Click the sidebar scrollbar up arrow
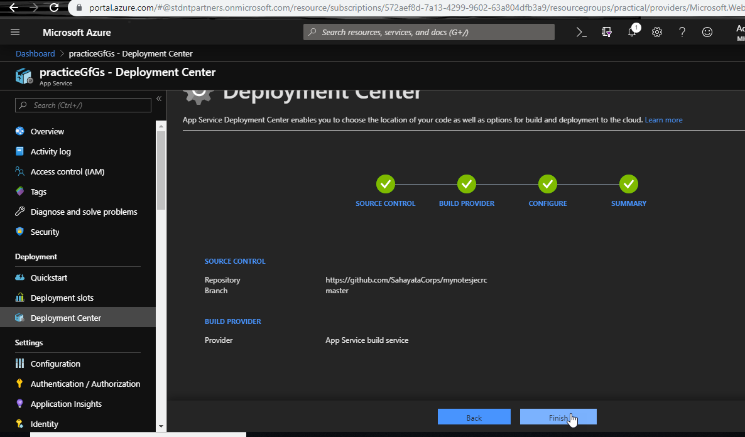 coord(161,126)
